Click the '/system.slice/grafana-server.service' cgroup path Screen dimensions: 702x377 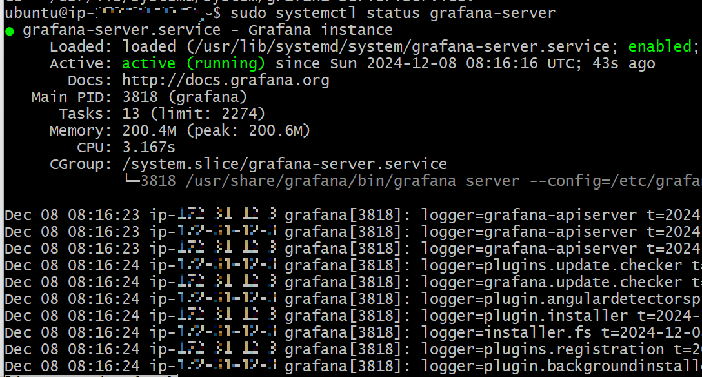(285, 164)
